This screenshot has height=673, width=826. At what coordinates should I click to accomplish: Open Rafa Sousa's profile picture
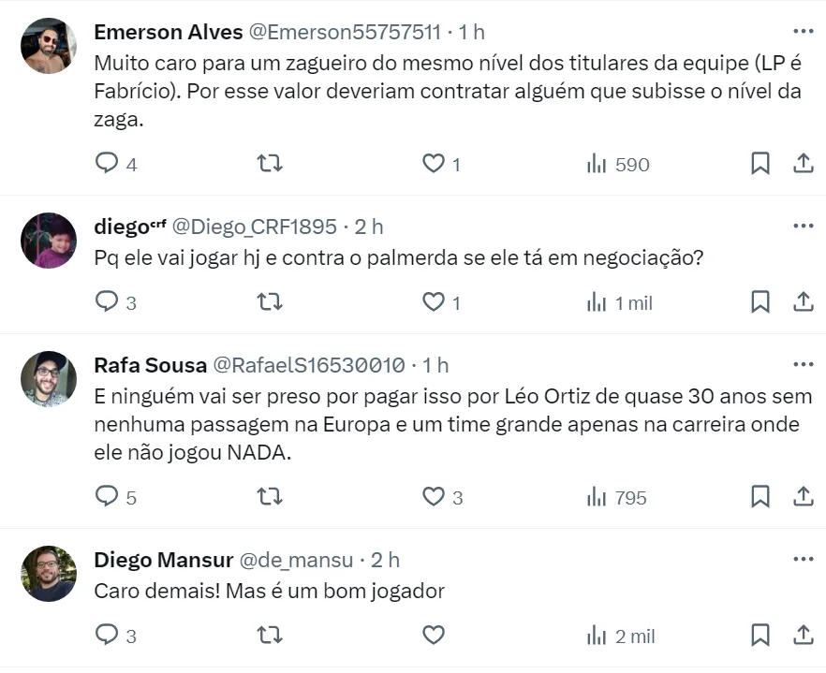(x=49, y=378)
